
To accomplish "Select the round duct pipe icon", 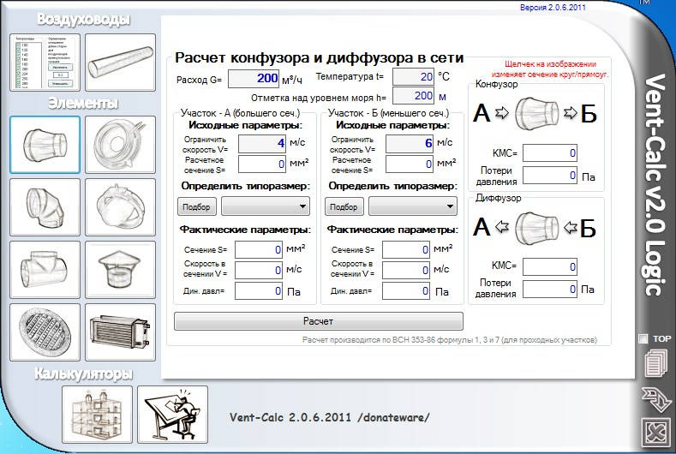I will point(121,62).
